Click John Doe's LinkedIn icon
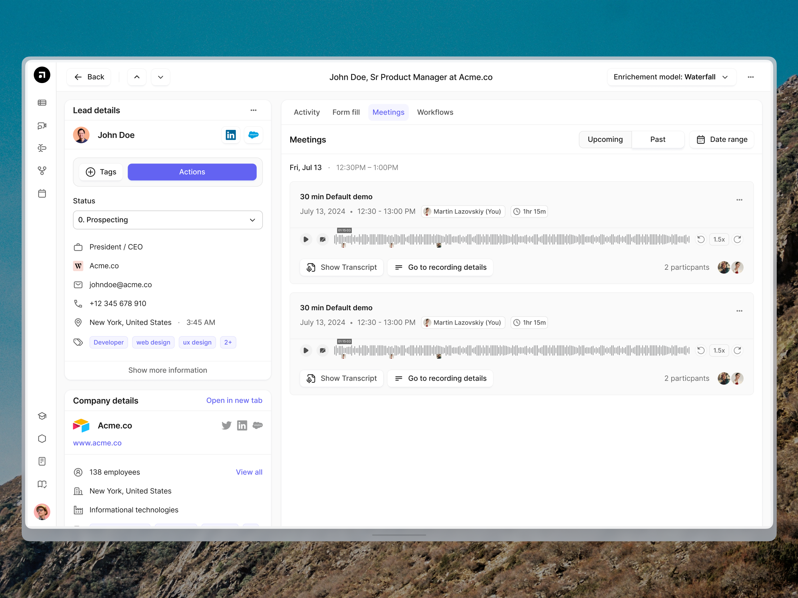This screenshot has width=798, height=598. [230, 135]
